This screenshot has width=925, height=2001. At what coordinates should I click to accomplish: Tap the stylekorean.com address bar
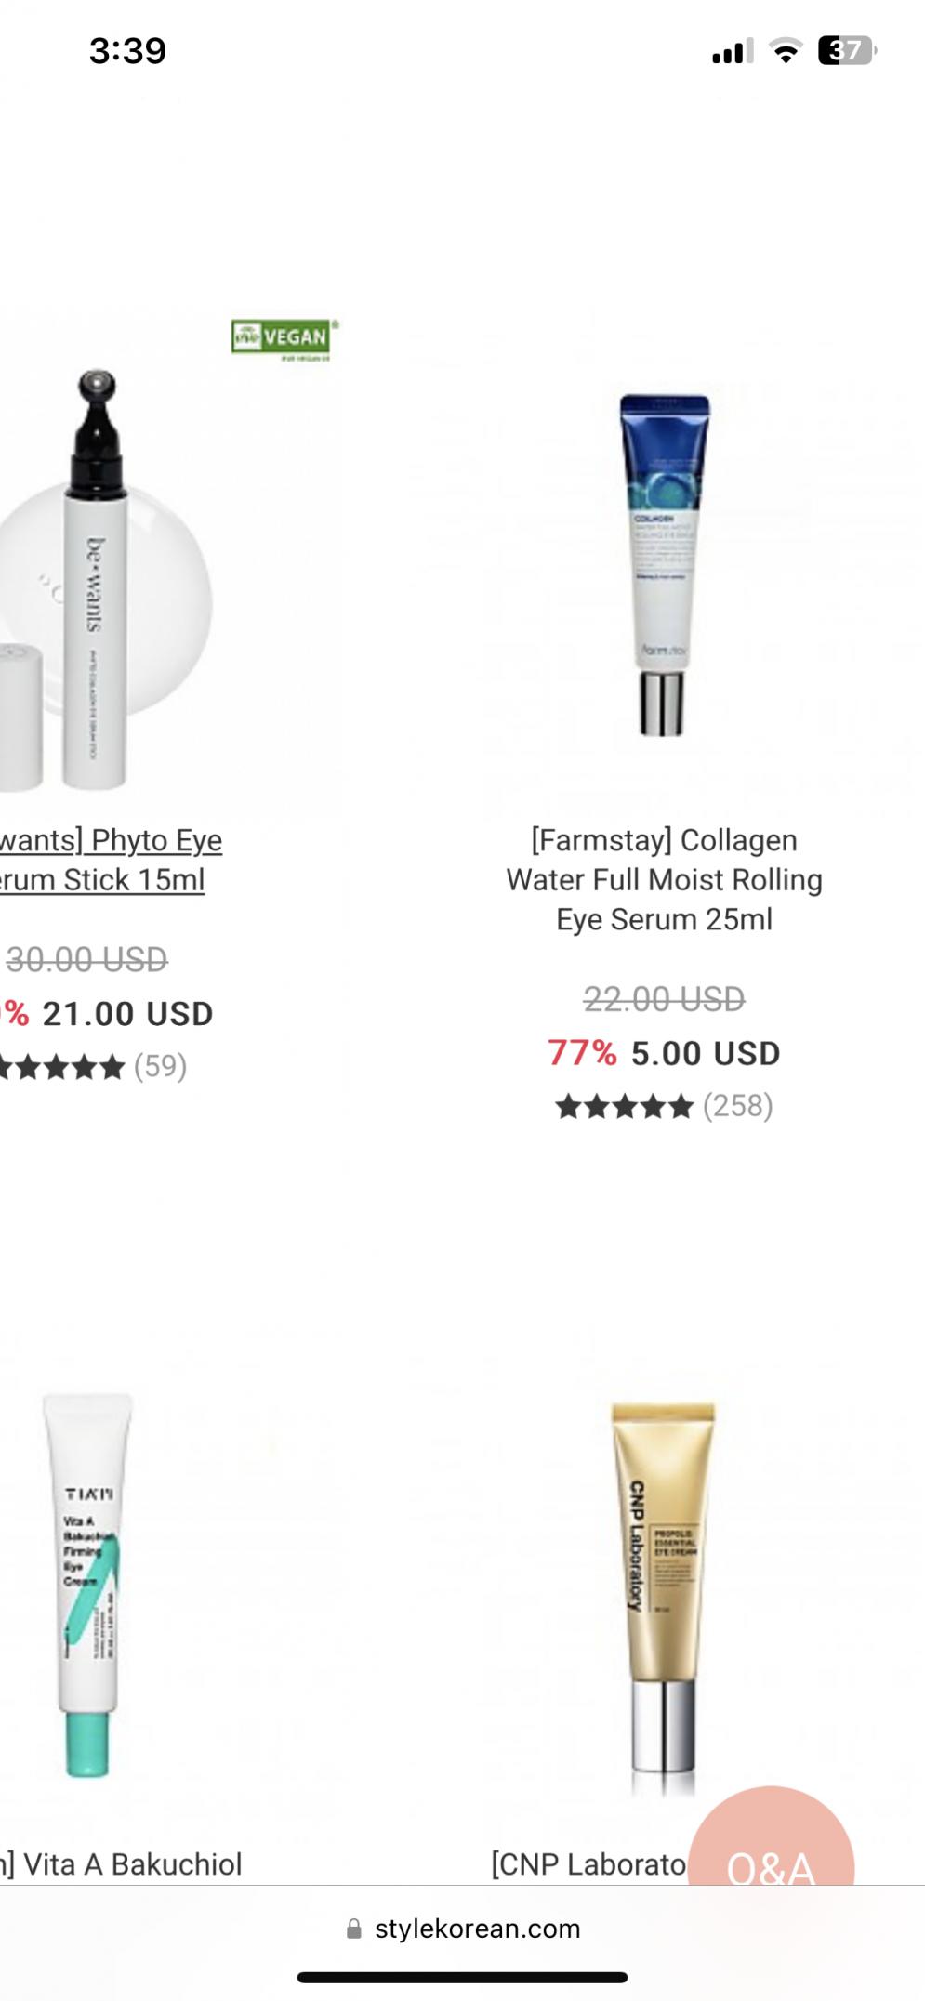point(477,1929)
